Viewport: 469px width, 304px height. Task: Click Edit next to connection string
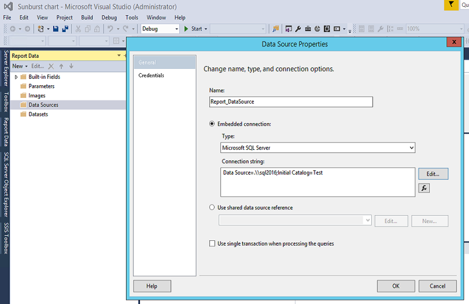[433, 174]
